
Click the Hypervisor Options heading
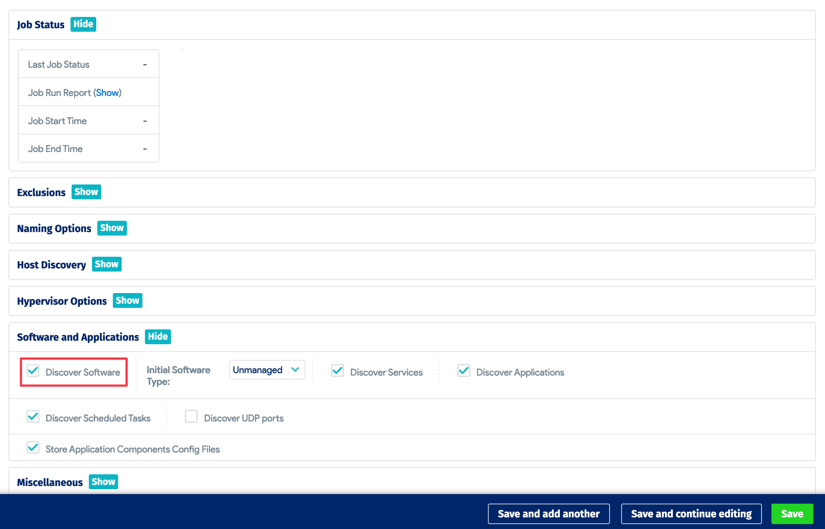(x=62, y=301)
